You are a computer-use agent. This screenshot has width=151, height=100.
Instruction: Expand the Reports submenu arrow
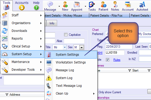pyautogui.click(x=41, y=39)
